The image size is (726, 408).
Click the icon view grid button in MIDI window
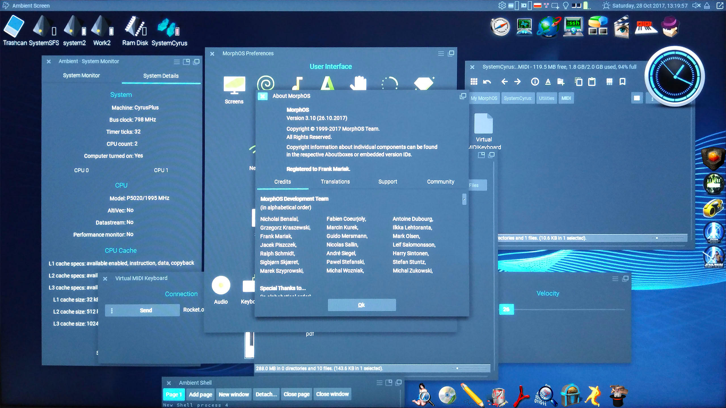pyautogui.click(x=474, y=82)
